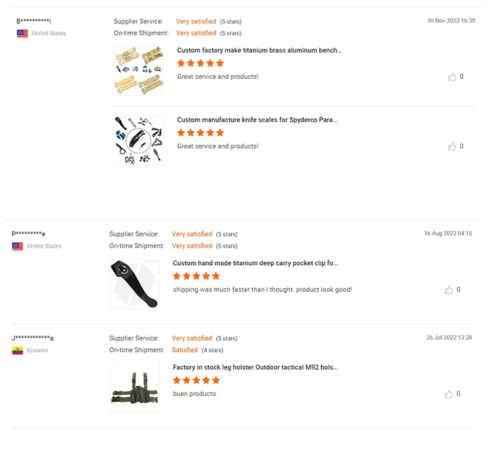Click thumbs-up on Spyderco knife scales review
500x458 pixels.
click(x=452, y=146)
